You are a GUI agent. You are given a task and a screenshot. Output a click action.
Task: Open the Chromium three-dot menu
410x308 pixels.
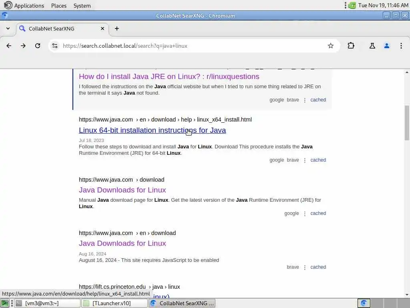[401, 46]
